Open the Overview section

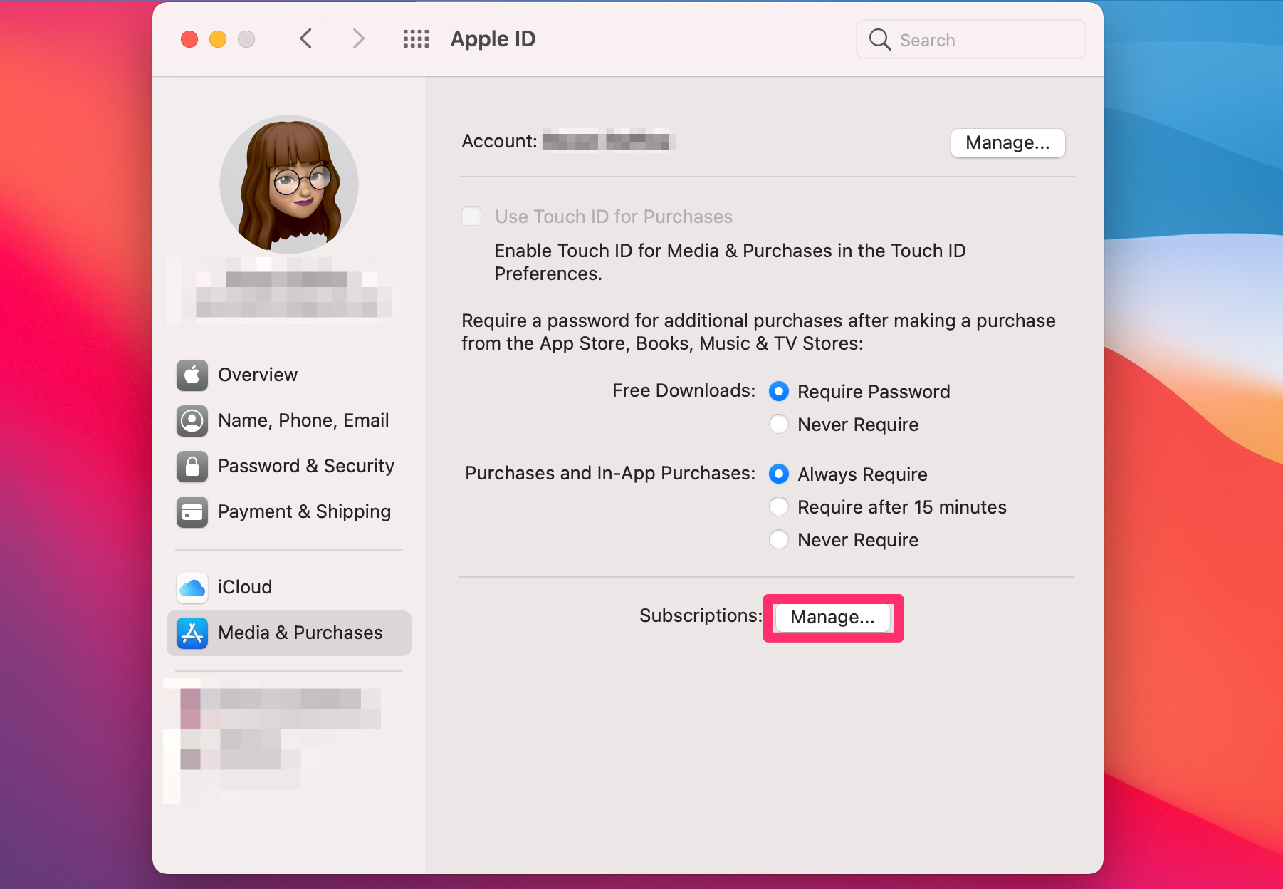(x=289, y=375)
